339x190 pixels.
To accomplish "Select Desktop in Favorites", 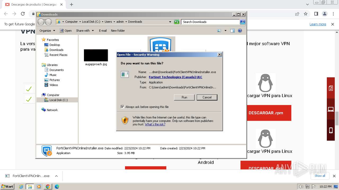I will tap(55, 45).
